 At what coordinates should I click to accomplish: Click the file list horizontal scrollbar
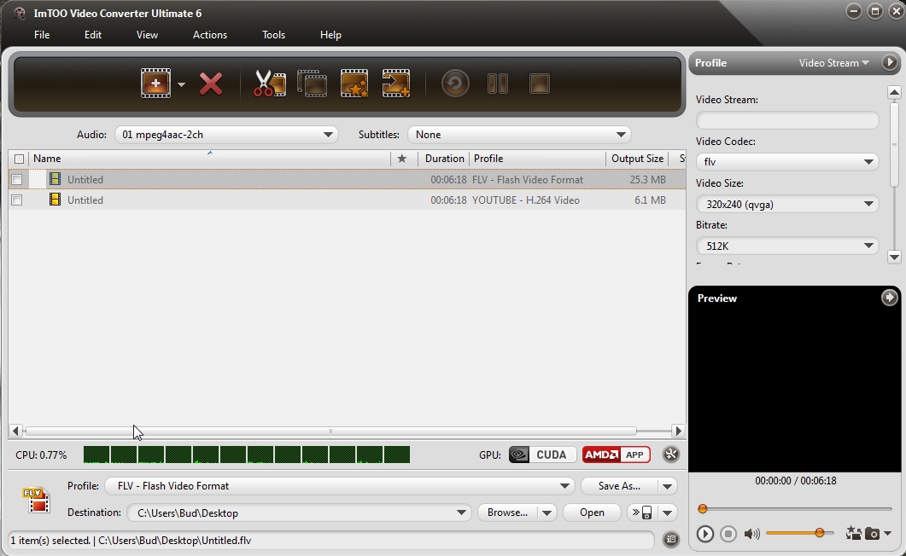tap(330, 431)
